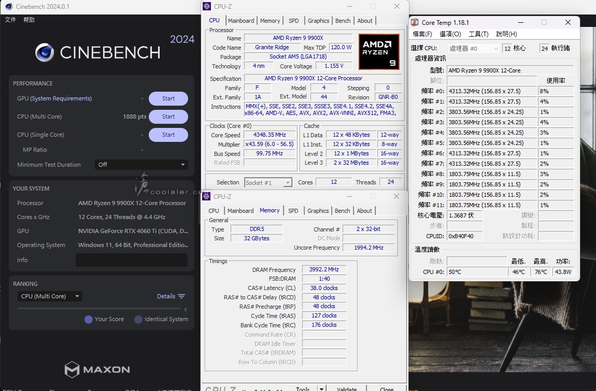Click the CPU #0 temperature 50°C in Core Temp

pyautogui.click(x=477, y=272)
